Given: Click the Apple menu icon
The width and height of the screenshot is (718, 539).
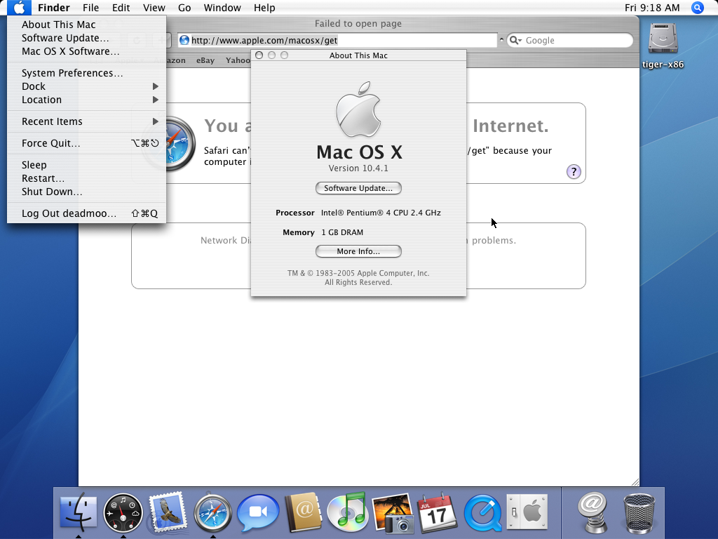Looking at the screenshot, I should pos(19,8).
